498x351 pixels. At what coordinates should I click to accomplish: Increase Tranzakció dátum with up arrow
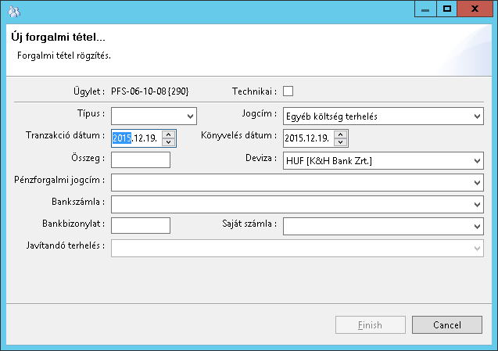(x=168, y=134)
